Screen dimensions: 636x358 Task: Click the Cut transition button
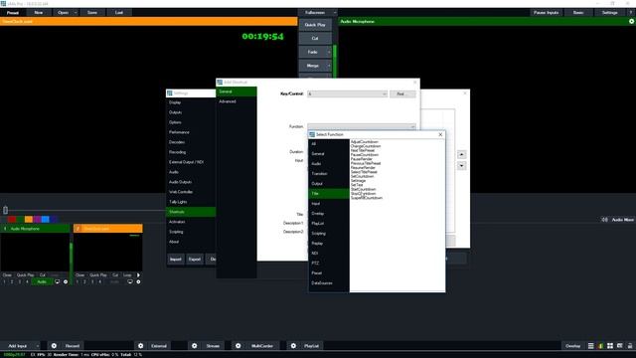point(315,38)
